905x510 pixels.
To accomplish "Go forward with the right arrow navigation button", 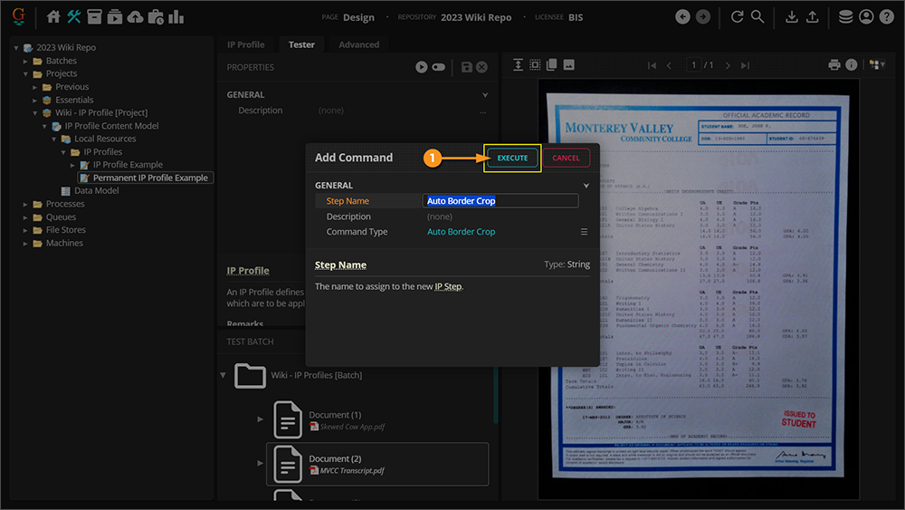I will coord(702,16).
